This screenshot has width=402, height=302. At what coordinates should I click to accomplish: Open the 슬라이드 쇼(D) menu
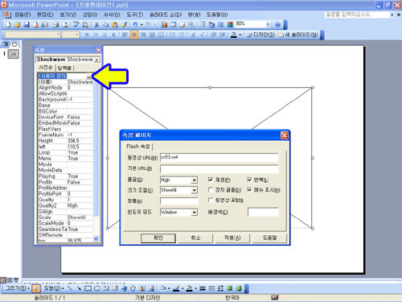click(166, 14)
